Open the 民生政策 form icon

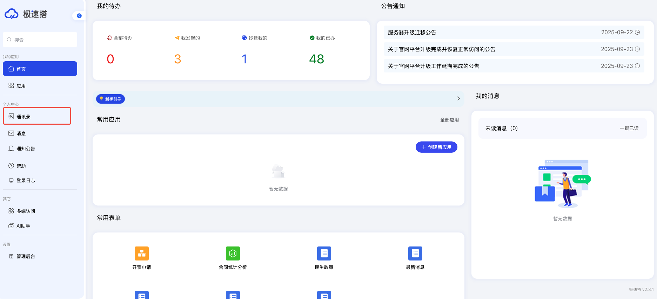[324, 253]
